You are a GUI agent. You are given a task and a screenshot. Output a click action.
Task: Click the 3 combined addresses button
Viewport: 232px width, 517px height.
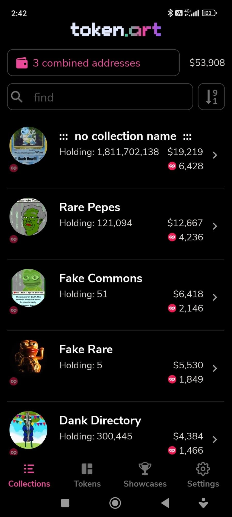[x=93, y=63]
